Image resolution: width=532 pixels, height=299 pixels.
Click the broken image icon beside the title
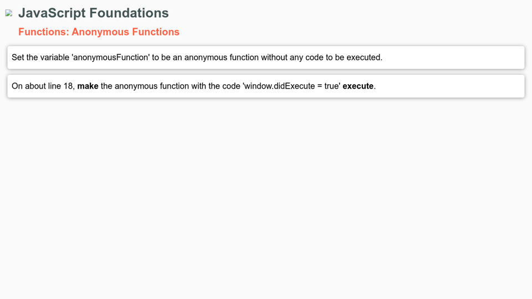(x=9, y=13)
